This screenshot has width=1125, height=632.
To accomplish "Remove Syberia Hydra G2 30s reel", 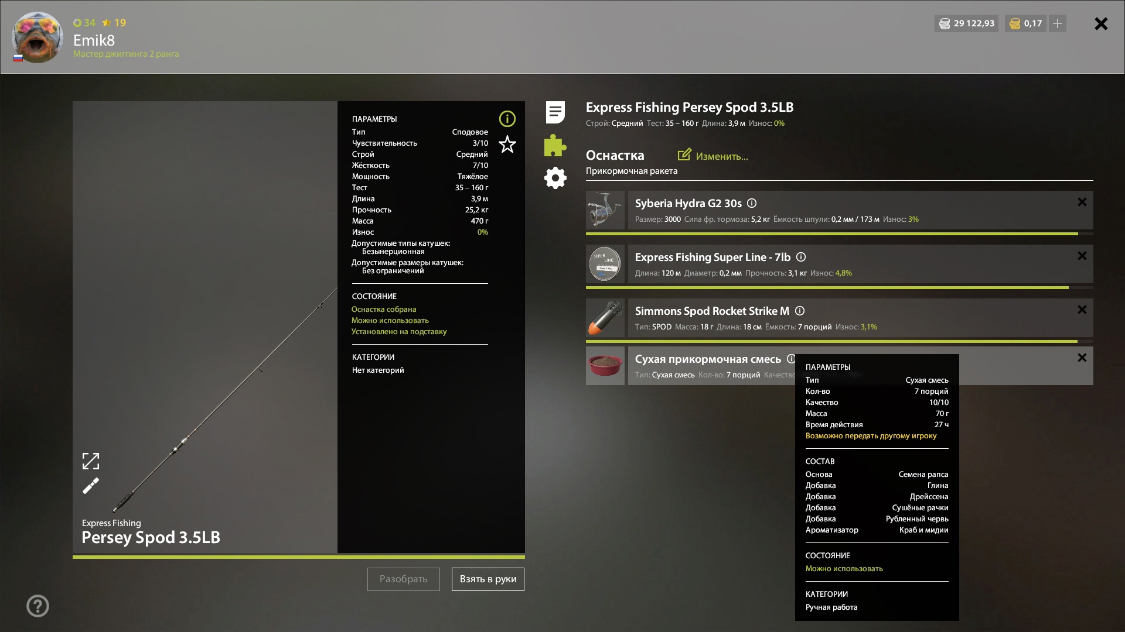I will click(1082, 202).
